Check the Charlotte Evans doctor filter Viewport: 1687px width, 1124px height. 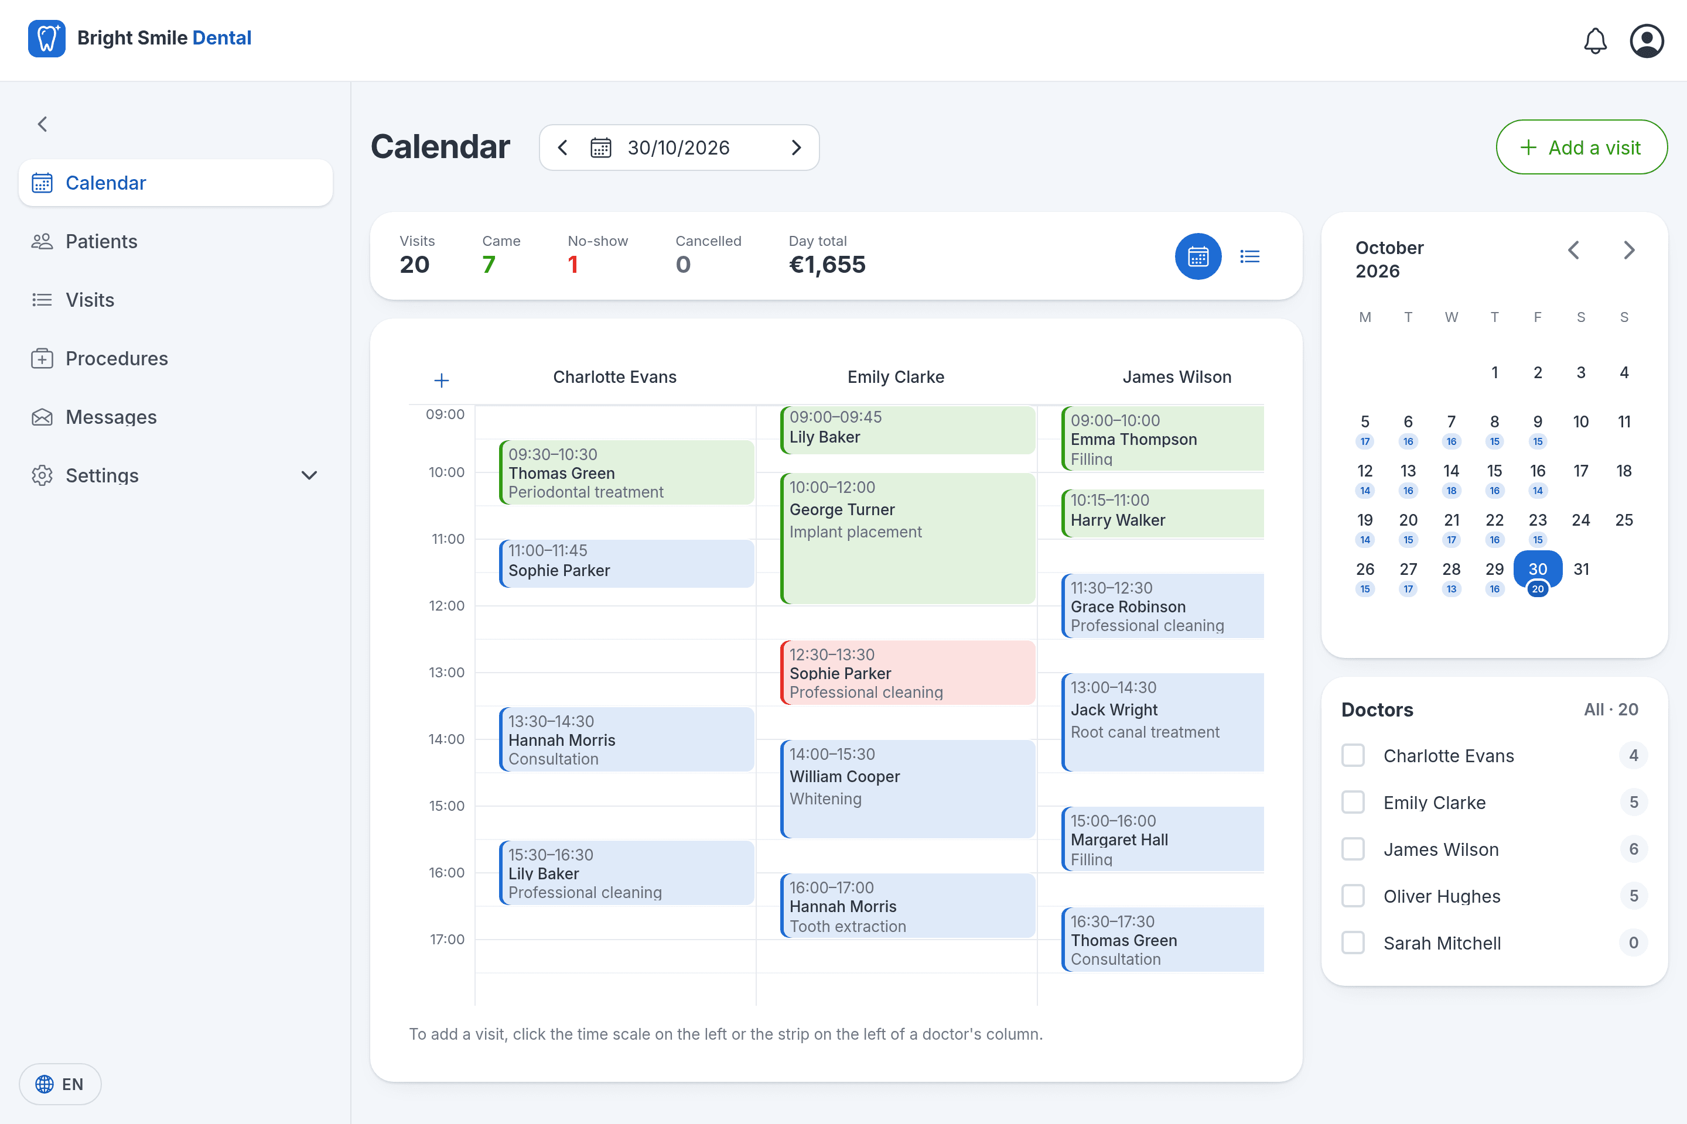point(1353,756)
